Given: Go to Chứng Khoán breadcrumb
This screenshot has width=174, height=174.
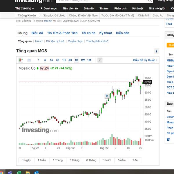Looking at the screenshot, I should click(x=27, y=15).
